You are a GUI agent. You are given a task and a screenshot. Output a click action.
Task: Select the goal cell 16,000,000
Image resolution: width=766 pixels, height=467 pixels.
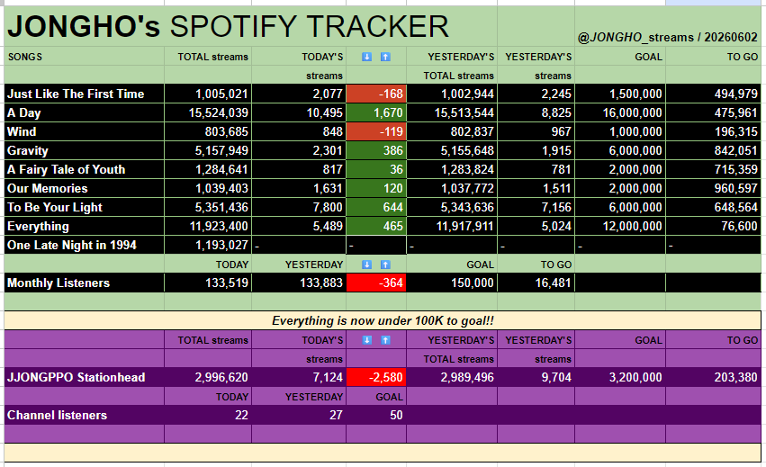point(620,112)
